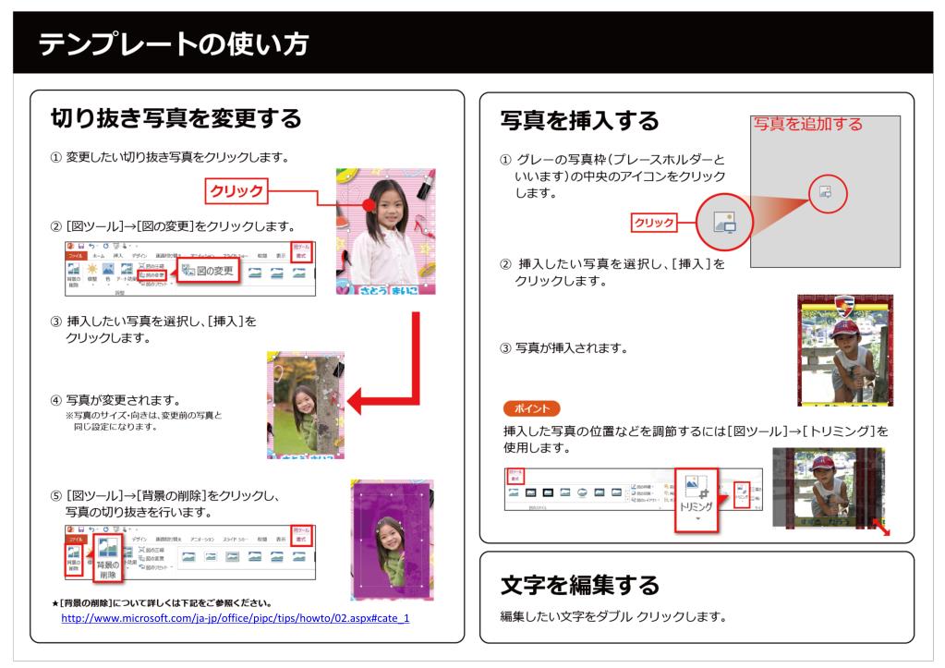Select red 写真を追加する caption text
The height and width of the screenshot is (668, 945).
click(807, 124)
